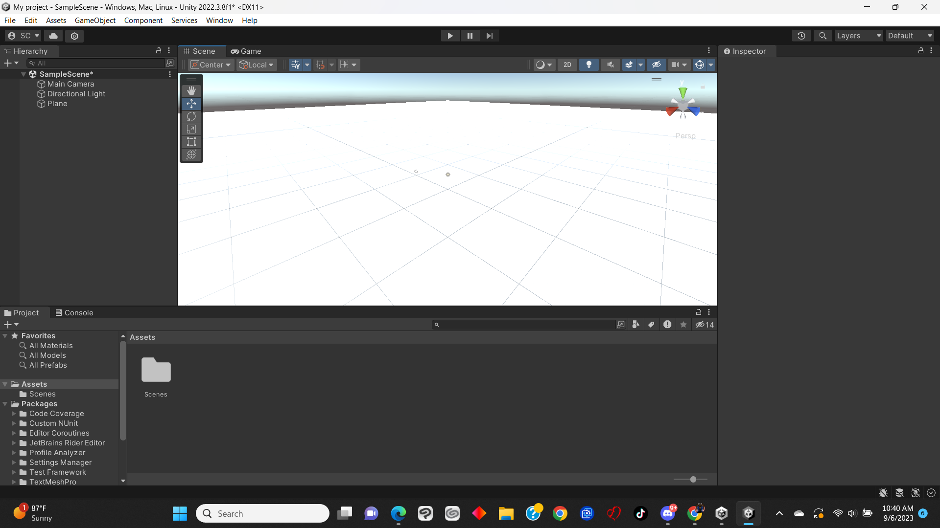Toggle 2D view mode

pyautogui.click(x=567, y=65)
